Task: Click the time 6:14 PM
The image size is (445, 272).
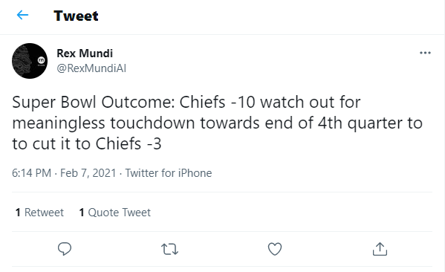Action: [x=31, y=173]
